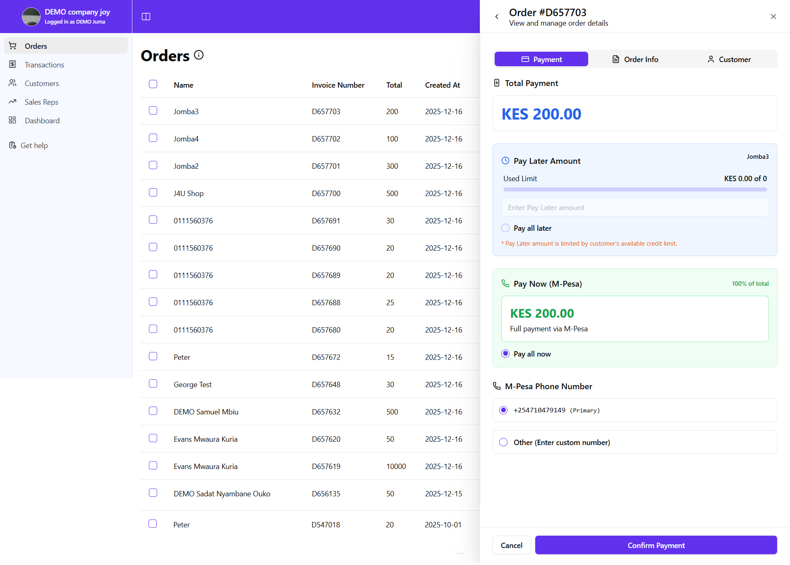The image size is (790, 565).
Task: Select Pay all now option
Action: tap(505, 354)
